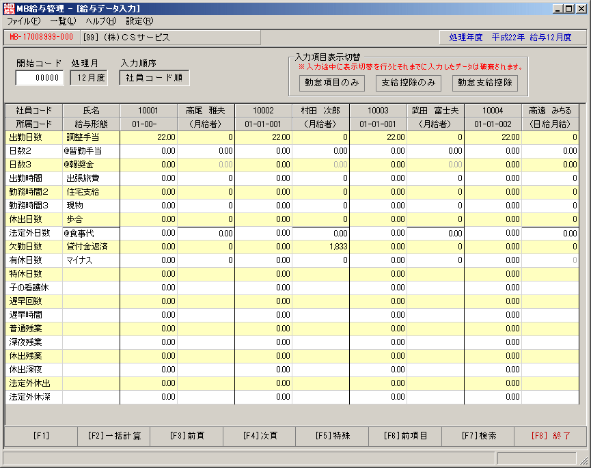Screen dimensions: 591x468
Task: Click the (日給月給) pay type cell
Action: [x=550, y=124]
